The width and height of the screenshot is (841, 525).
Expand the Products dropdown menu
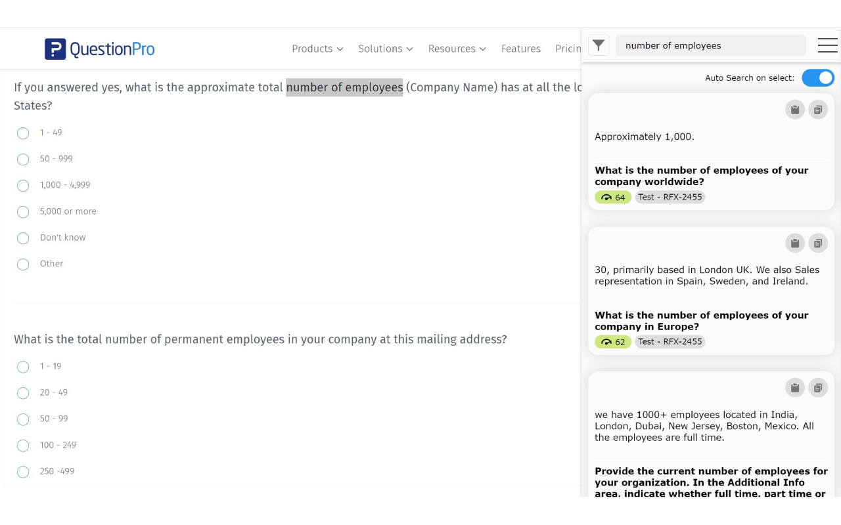pyautogui.click(x=317, y=49)
